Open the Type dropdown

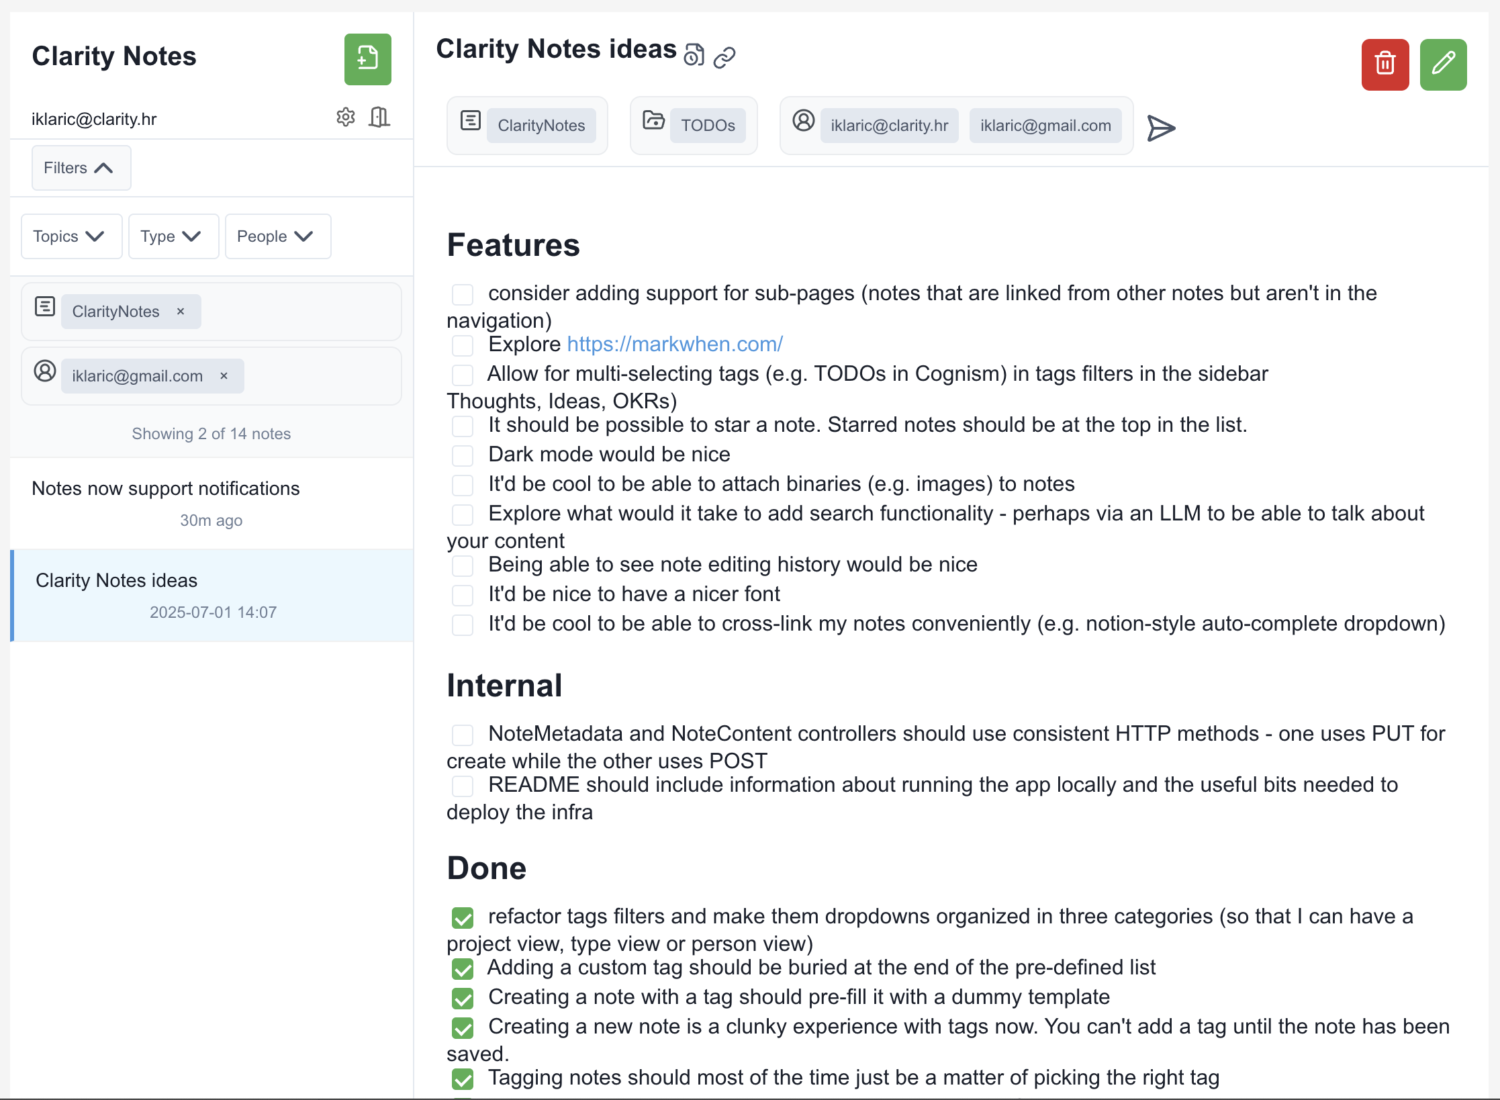pos(173,236)
